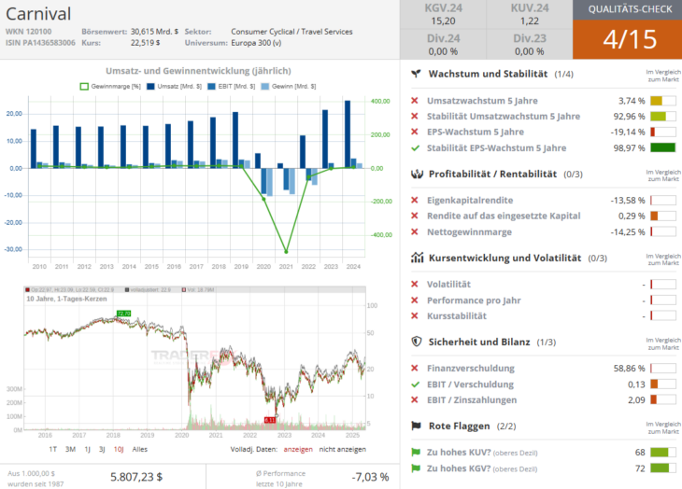This screenshot has height=489, width=682.
Task: Toggle the Umsatz [Mrd. $] legend entry
Action: (x=174, y=87)
